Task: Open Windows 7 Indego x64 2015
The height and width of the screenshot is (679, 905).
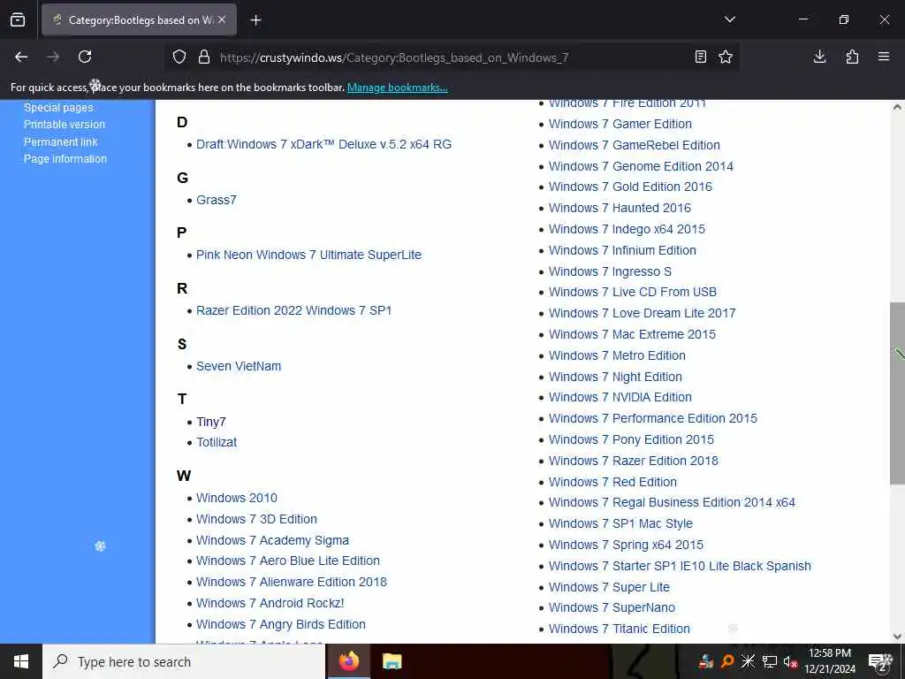Action: 627,229
